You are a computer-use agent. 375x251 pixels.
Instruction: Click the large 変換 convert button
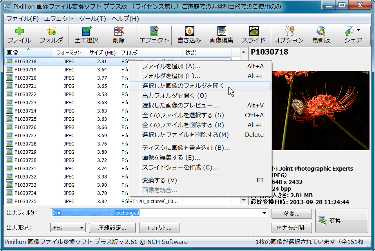pyautogui.click(x=342, y=221)
